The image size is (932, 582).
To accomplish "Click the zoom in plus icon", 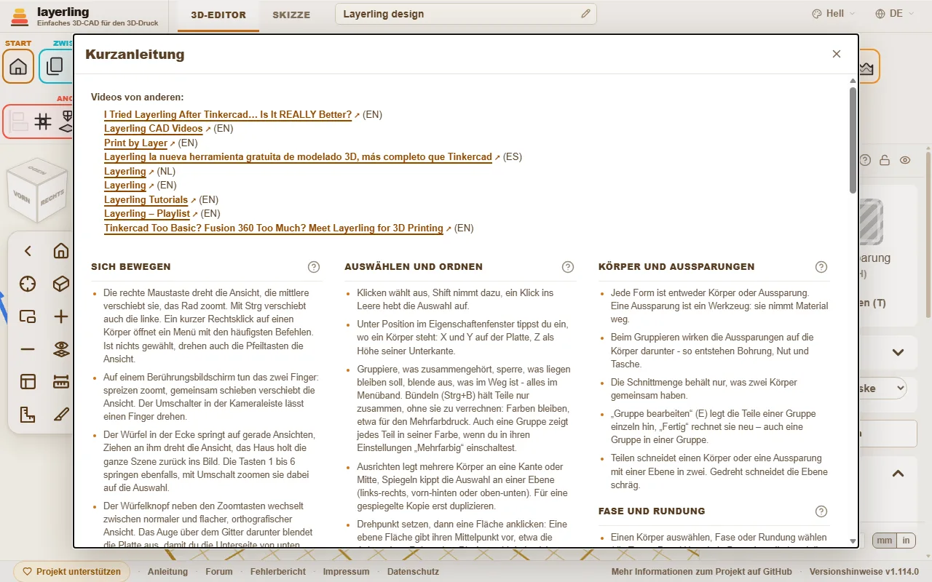I will point(61,316).
